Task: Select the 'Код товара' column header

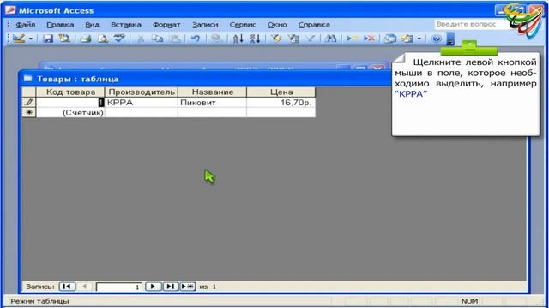Action: [70, 92]
